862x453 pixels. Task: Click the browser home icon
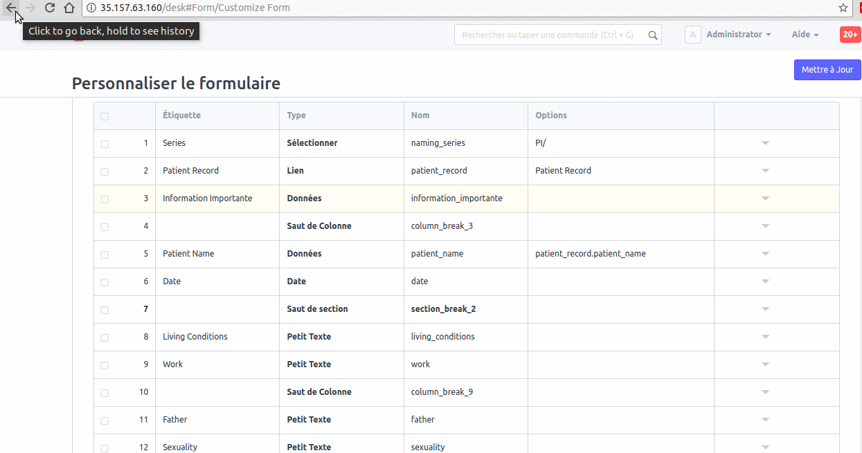(69, 8)
